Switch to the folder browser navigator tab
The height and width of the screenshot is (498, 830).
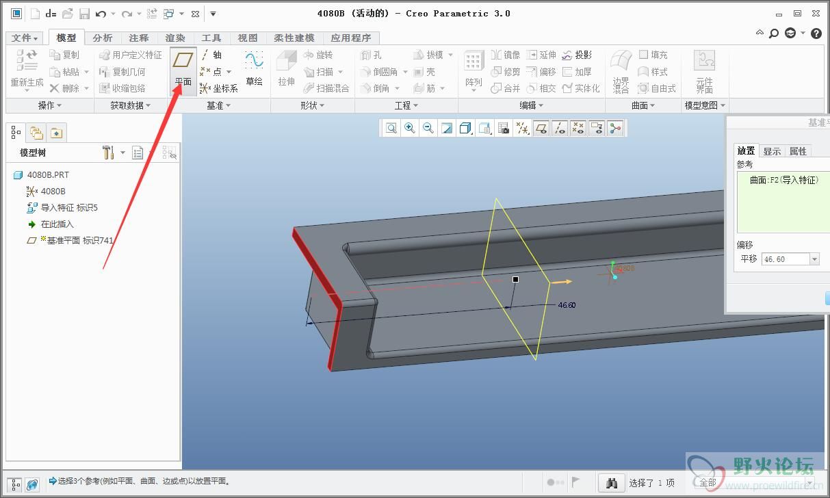point(36,133)
